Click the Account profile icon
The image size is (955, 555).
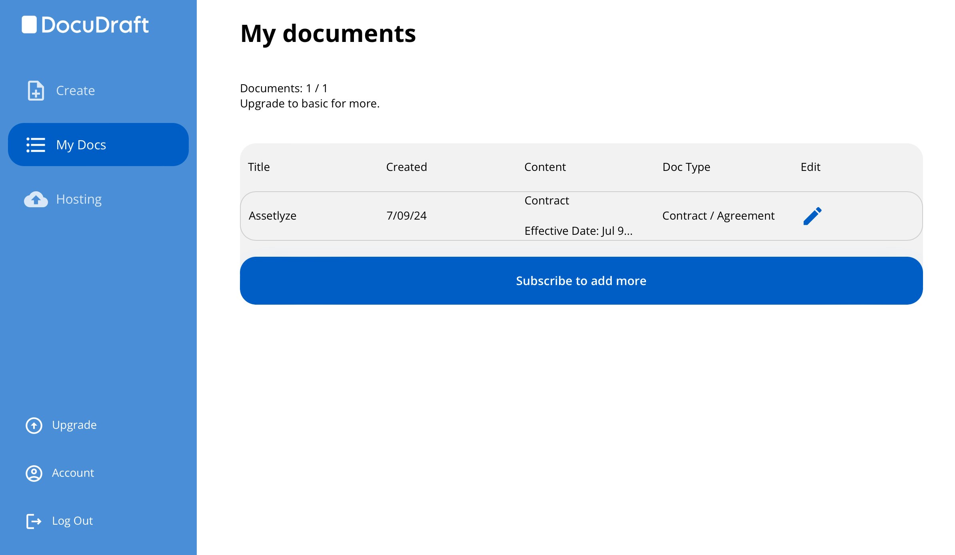pyautogui.click(x=34, y=473)
